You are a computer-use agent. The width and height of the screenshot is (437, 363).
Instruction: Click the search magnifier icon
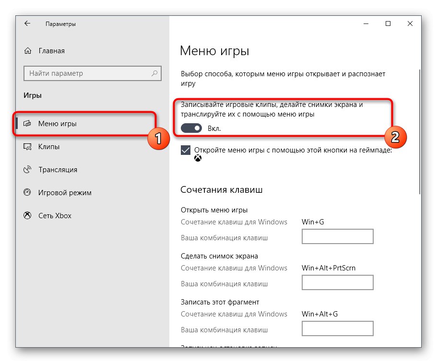[x=154, y=73]
